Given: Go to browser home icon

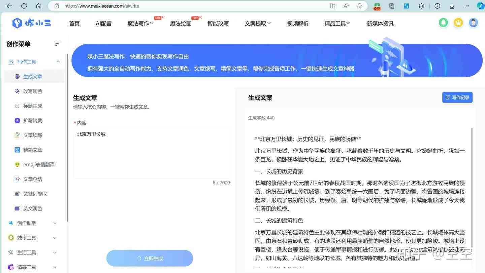Looking at the screenshot, I should point(39,6).
